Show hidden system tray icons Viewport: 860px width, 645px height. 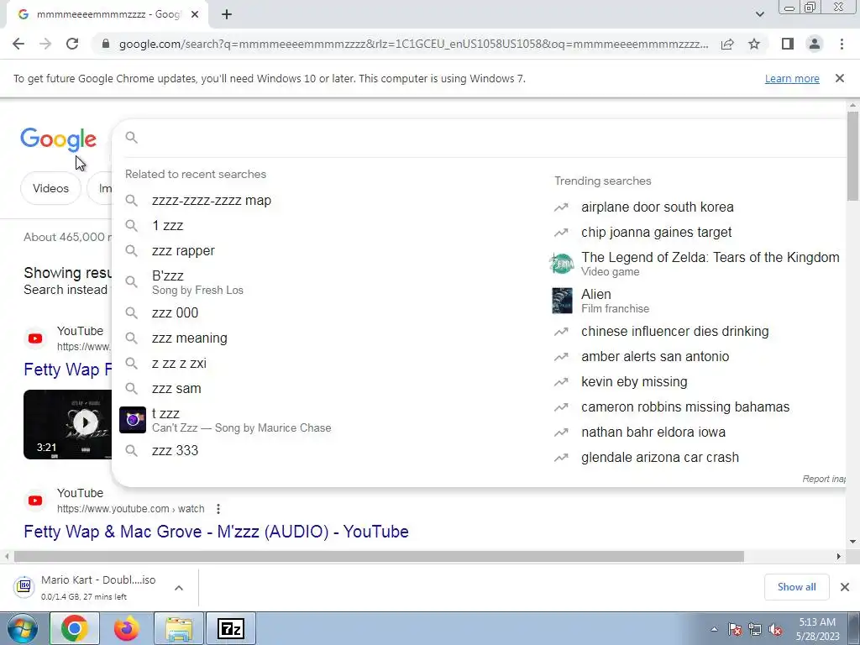[714, 629]
